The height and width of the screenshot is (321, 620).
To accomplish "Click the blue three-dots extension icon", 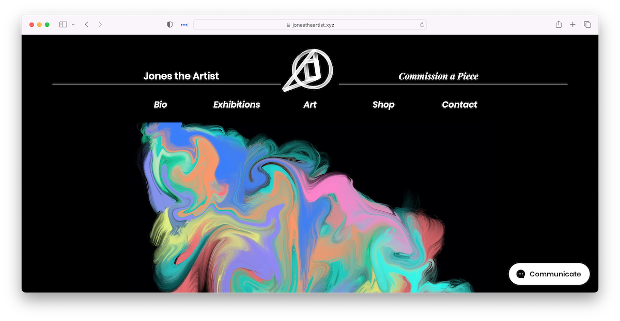I will [184, 25].
